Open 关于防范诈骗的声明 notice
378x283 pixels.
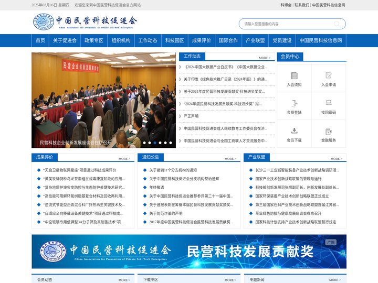[x=165, y=213]
